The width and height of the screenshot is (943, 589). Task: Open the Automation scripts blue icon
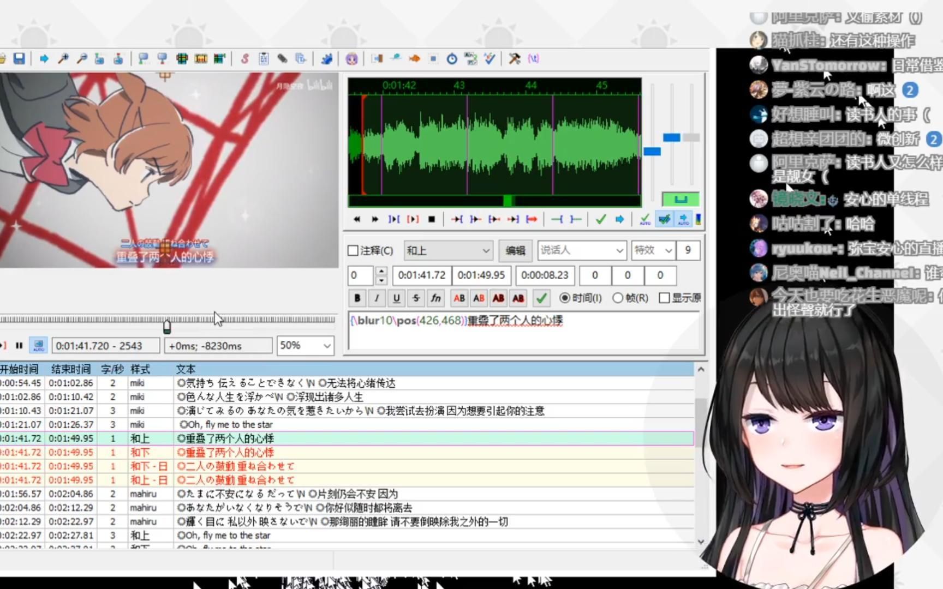tap(327, 58)
